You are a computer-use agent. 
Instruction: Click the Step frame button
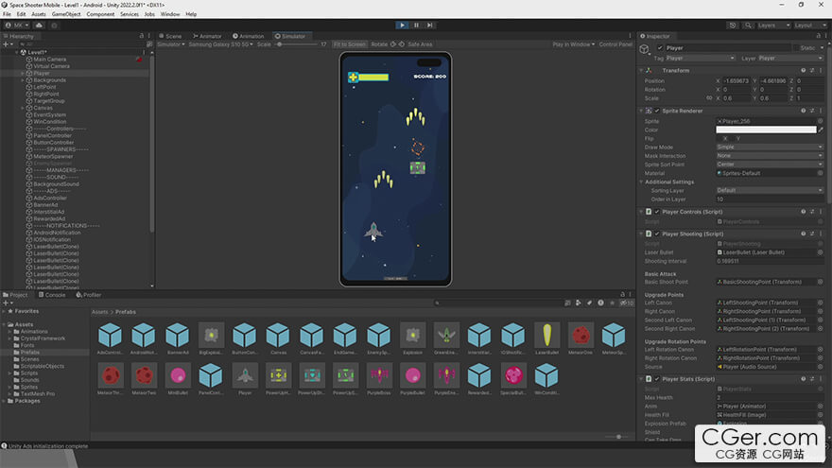coord(429,25)
